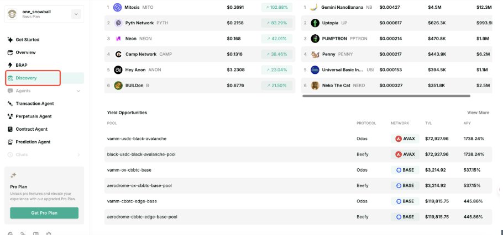Go to Perpetuals Agent in sidebar

click(x=33, y=116)
